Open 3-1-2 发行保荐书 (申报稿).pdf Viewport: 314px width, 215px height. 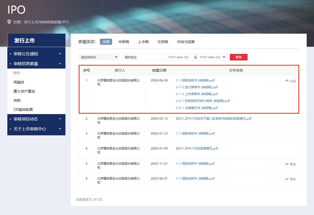point(197,87)
